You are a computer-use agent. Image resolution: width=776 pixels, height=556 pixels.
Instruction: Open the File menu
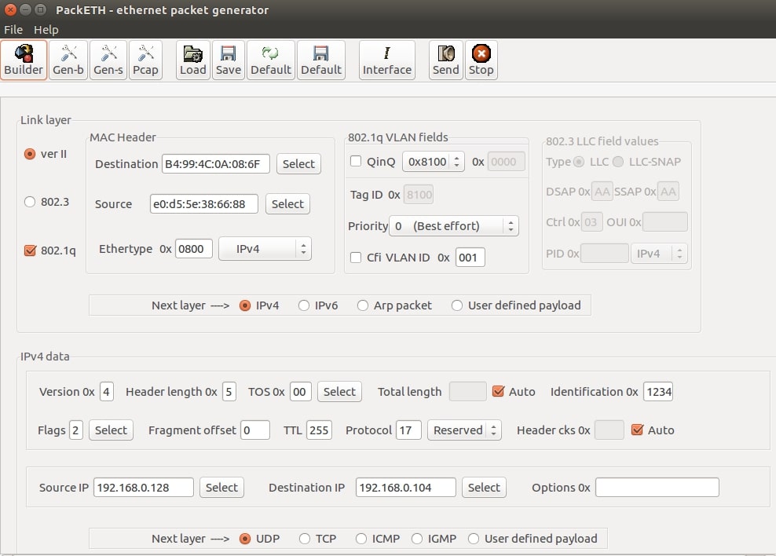tap(13, 30)
